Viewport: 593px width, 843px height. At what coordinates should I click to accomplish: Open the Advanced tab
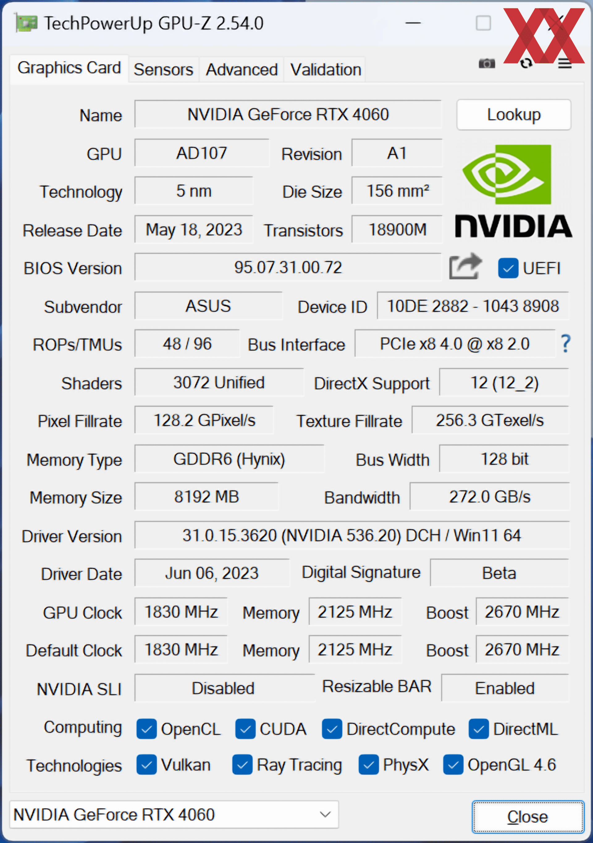242,70
